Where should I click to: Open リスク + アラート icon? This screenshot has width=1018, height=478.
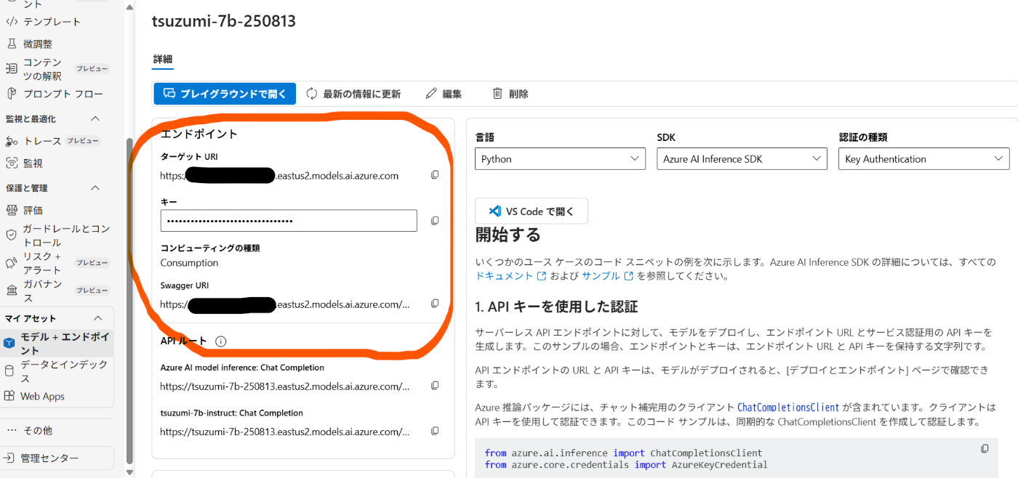click(11, 263)
